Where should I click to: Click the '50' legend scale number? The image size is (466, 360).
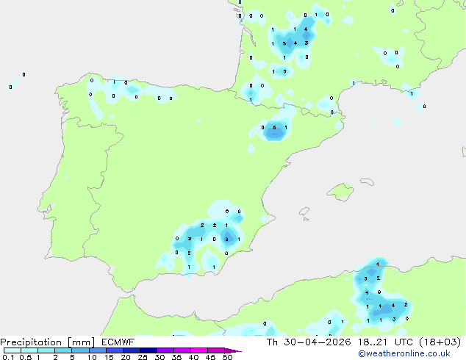coord(228,357)
